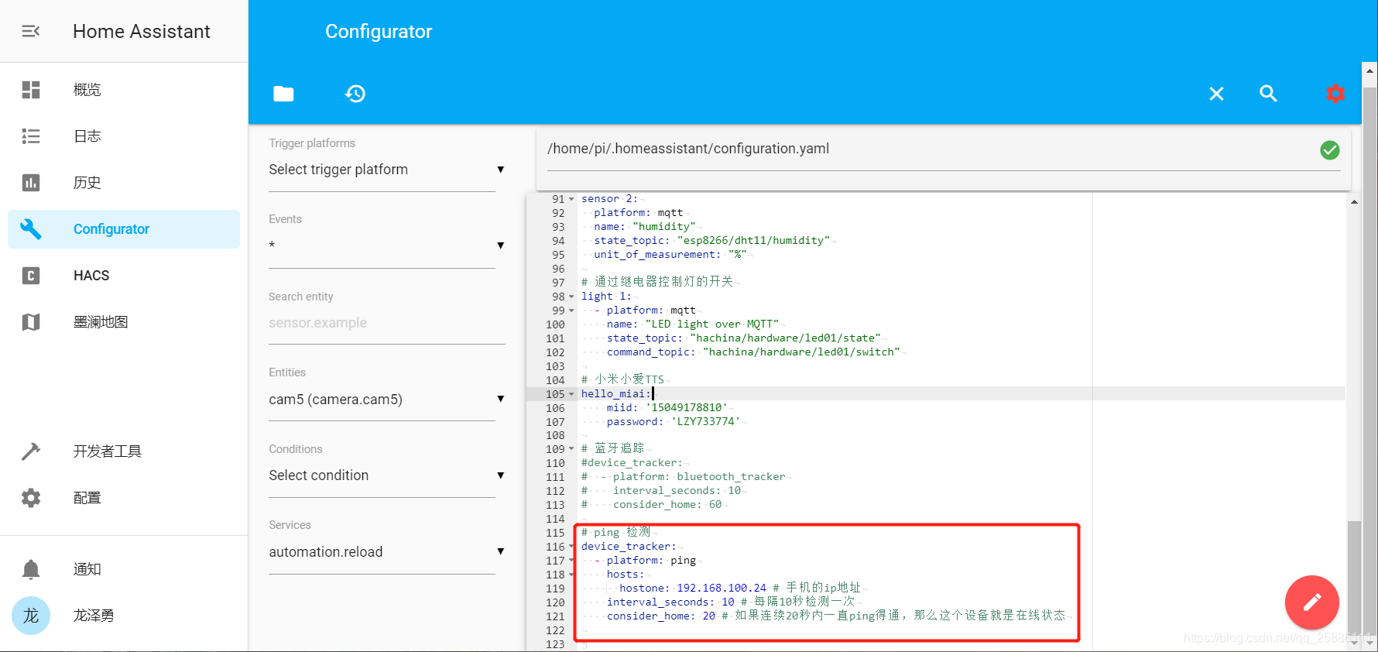Click the red pencil save button
1378x652 pixels.
point(1312,602)
